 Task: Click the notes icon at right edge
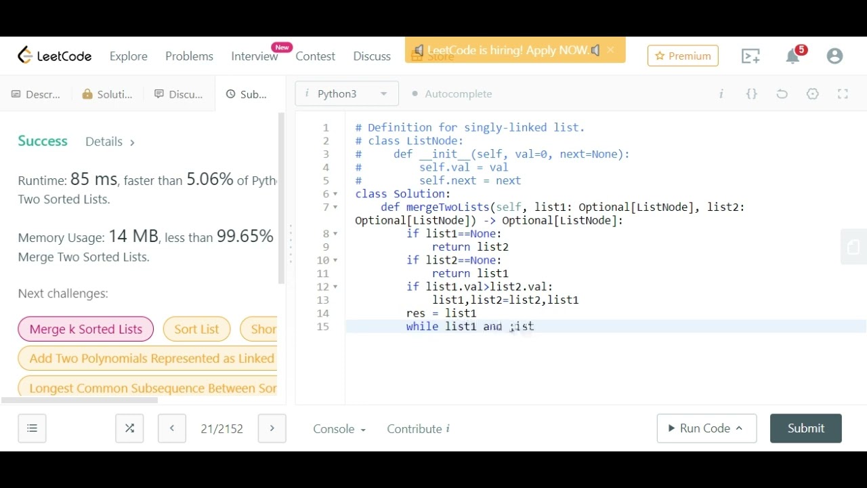point(853,247)
